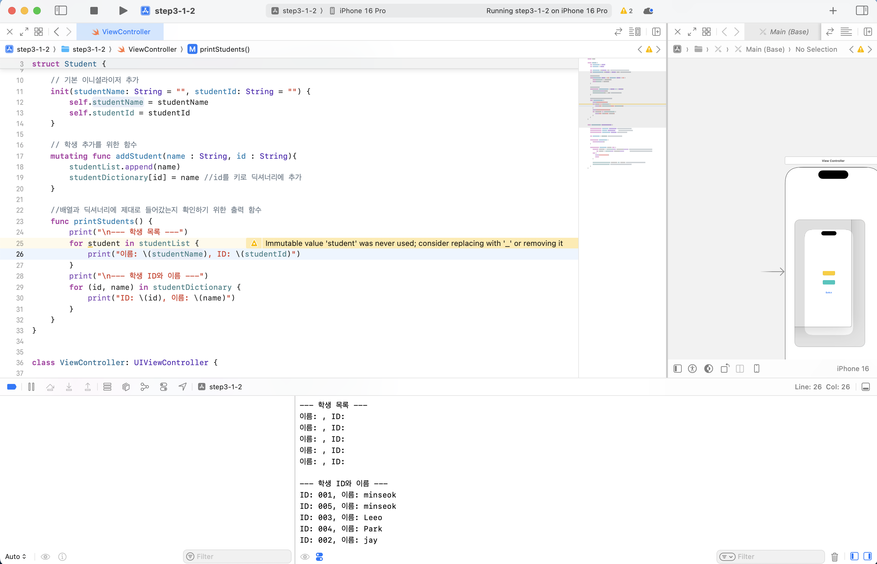Open Xcode Cloud status icon

648,11
